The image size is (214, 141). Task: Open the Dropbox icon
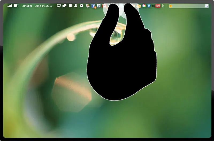[149, 6]
